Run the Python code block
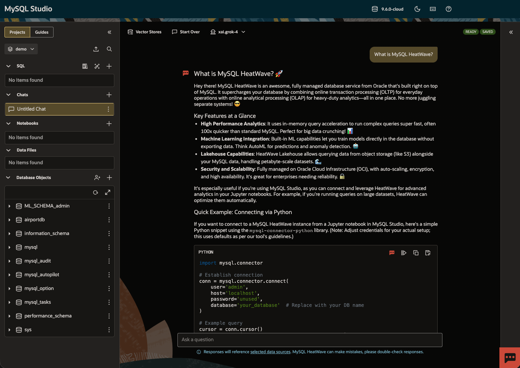This screenshot has height=368, width=520. pos(404,253)
